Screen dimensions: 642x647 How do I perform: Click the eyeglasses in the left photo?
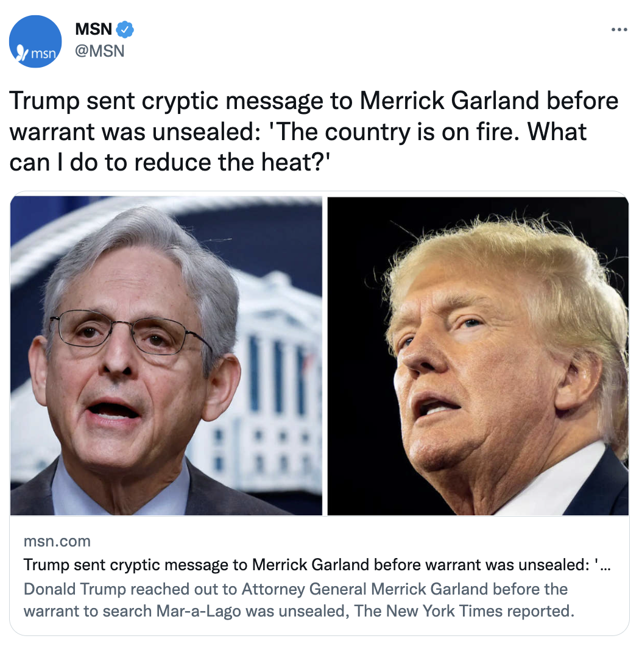(x=130, y=331)
